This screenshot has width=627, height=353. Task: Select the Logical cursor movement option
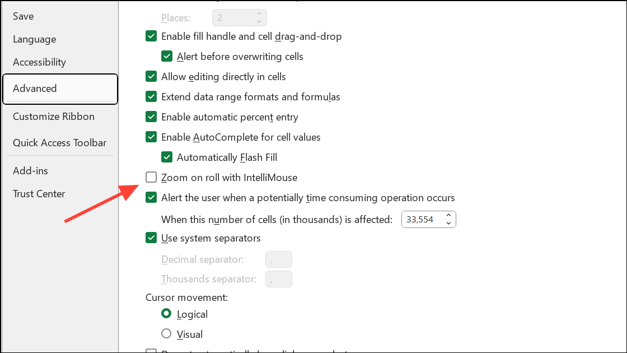click(x=166, y=314)
